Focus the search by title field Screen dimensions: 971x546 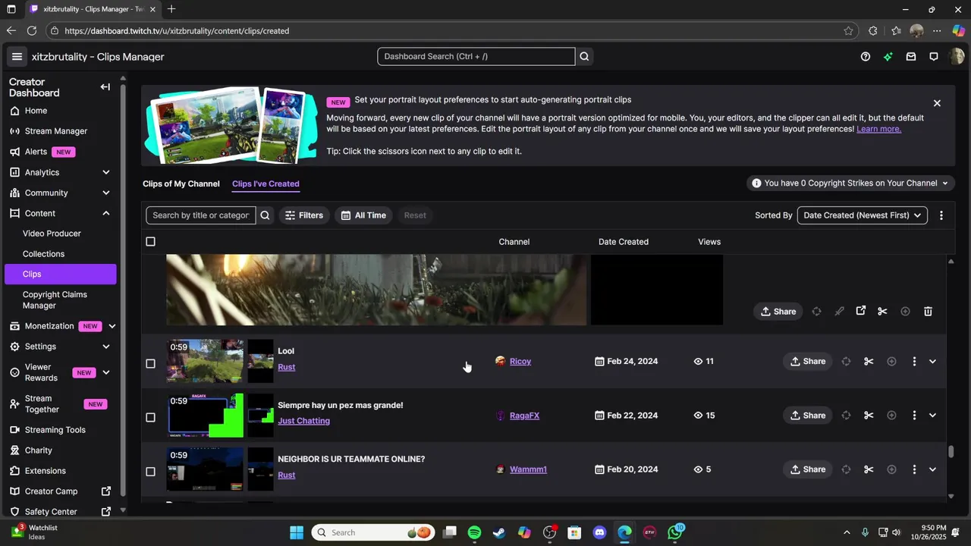click(201, 215)
